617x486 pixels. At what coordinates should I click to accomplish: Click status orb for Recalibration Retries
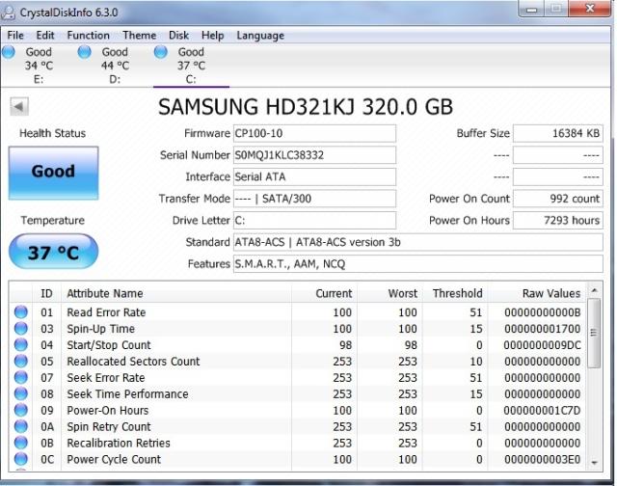[21, 443]
